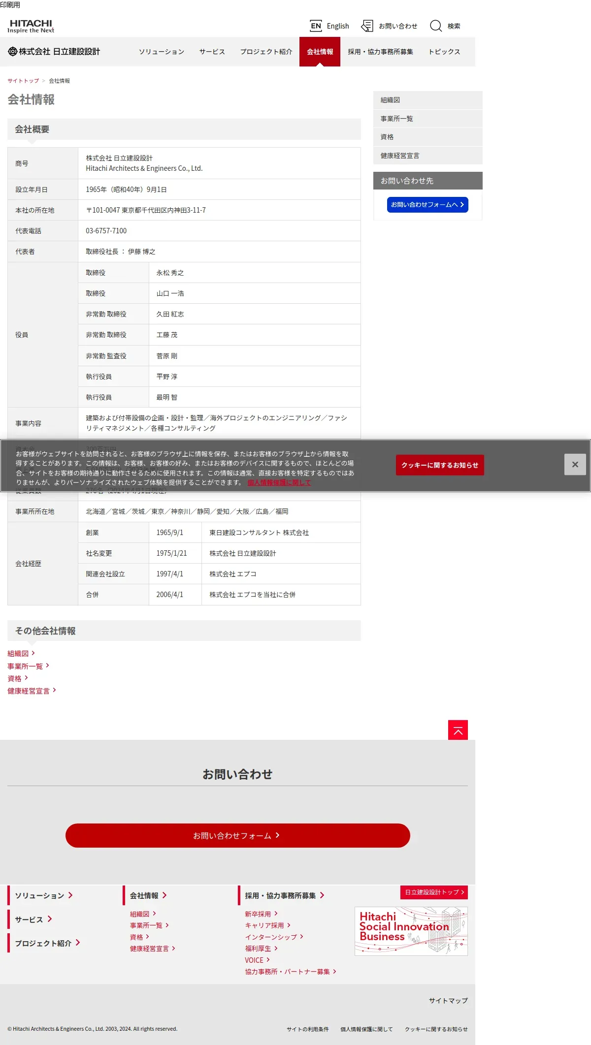
Task: Open サイトの利用条件 footer link
Action: [x=307, y=1029]
